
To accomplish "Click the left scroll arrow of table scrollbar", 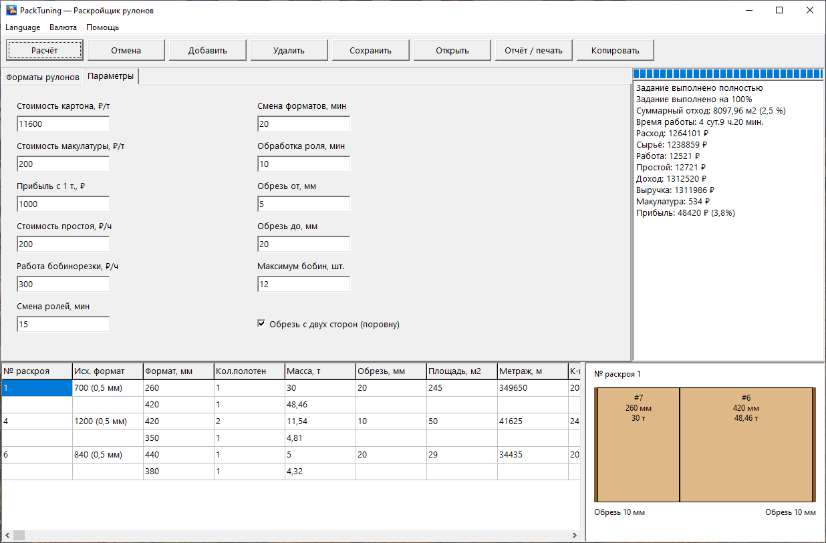I will [x=7, y=536].
